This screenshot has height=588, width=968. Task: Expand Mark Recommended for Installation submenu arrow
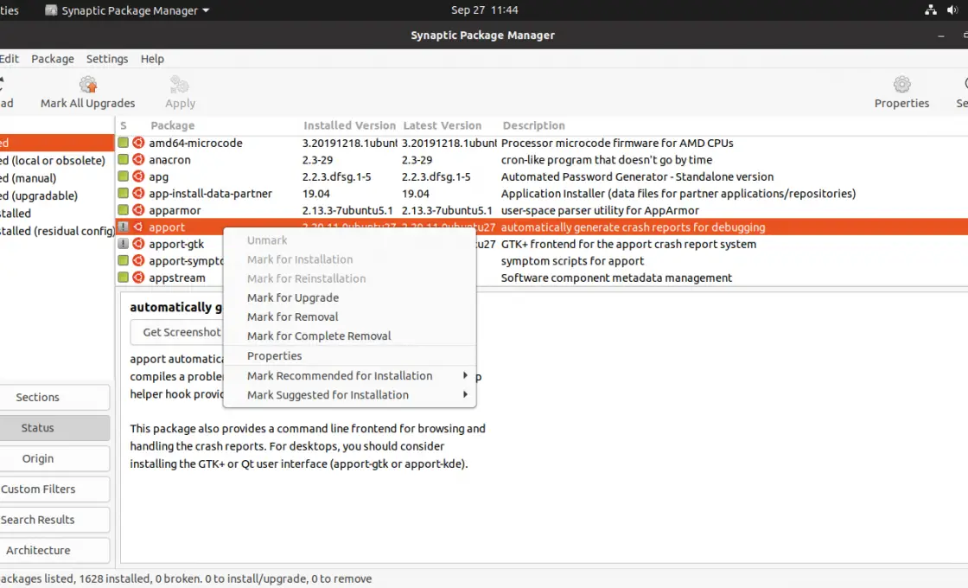click(465, 375)
